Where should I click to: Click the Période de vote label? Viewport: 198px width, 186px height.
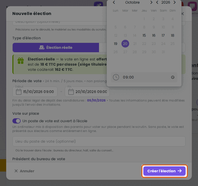(x=27, y=81)
